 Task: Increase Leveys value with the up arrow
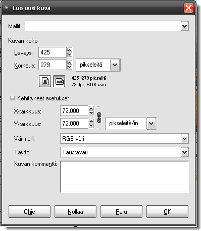coord(70,50)
